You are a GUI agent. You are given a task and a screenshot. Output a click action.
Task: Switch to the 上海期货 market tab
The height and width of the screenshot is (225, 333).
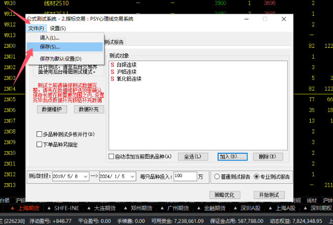(x=28, y=208)
